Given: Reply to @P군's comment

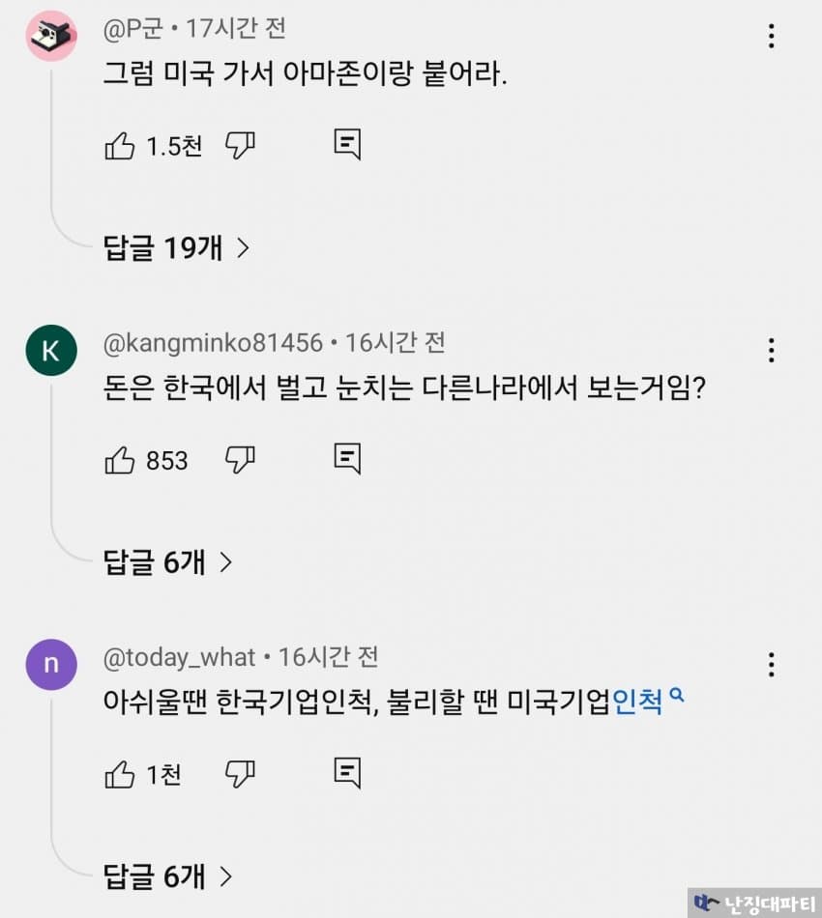Looking at the screenshot, I should 347,146.
